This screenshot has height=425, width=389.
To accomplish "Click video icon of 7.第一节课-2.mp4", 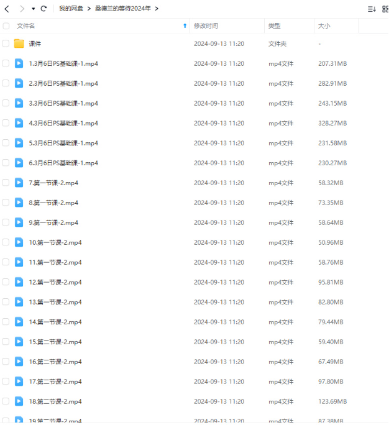I will click(19, 183).
